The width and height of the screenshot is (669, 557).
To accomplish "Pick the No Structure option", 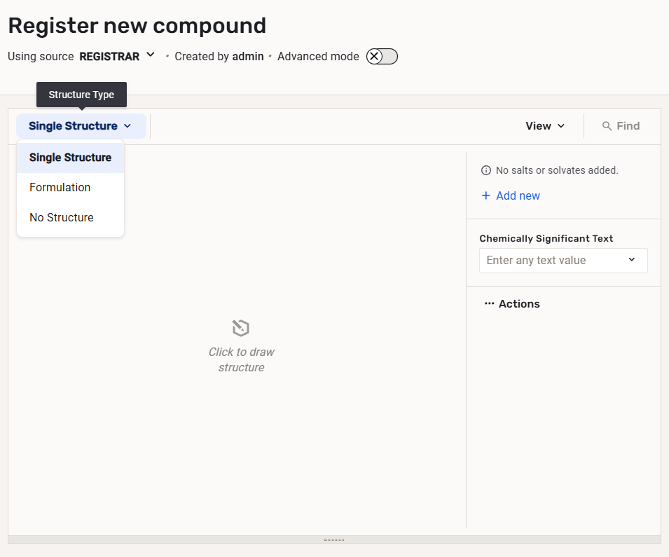I will (x=62, y=218).
